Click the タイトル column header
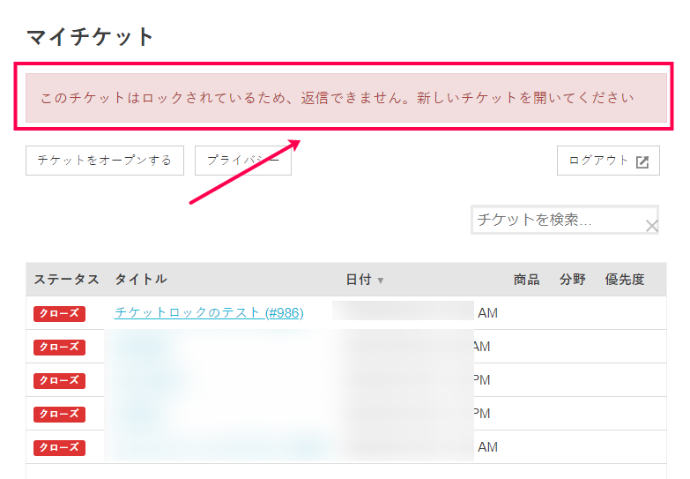This screenshot has height=479, width=690. point(141,280)
